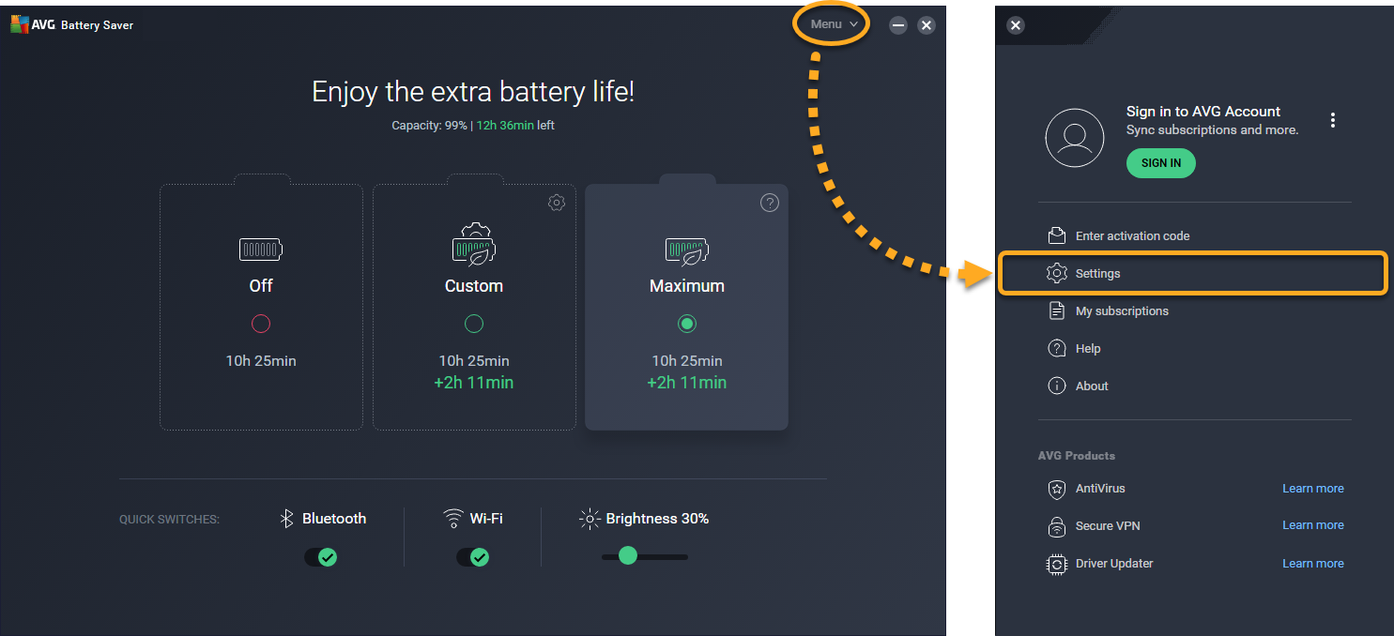Click the Driver Updater chip icon

click(1057, 564)
